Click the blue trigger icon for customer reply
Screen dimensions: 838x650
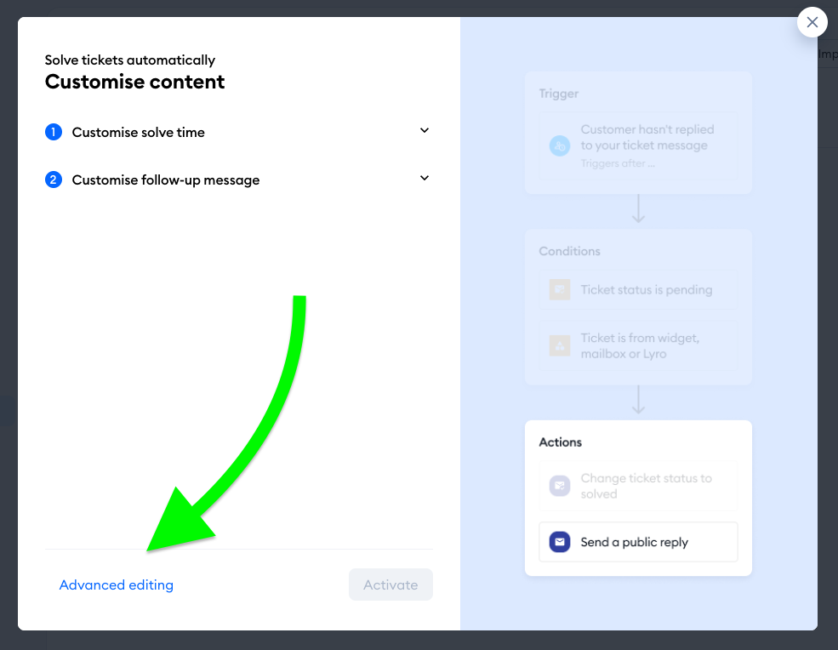click(560, 145)
